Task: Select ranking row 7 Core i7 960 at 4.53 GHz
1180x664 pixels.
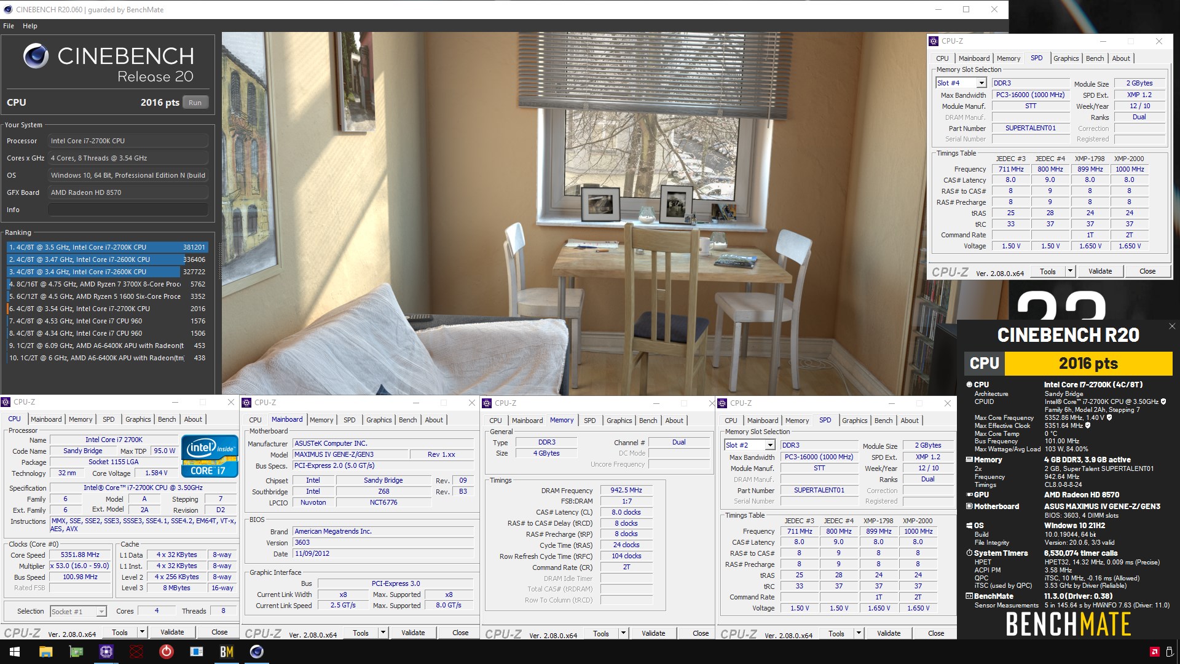Action: coord(107,321)
